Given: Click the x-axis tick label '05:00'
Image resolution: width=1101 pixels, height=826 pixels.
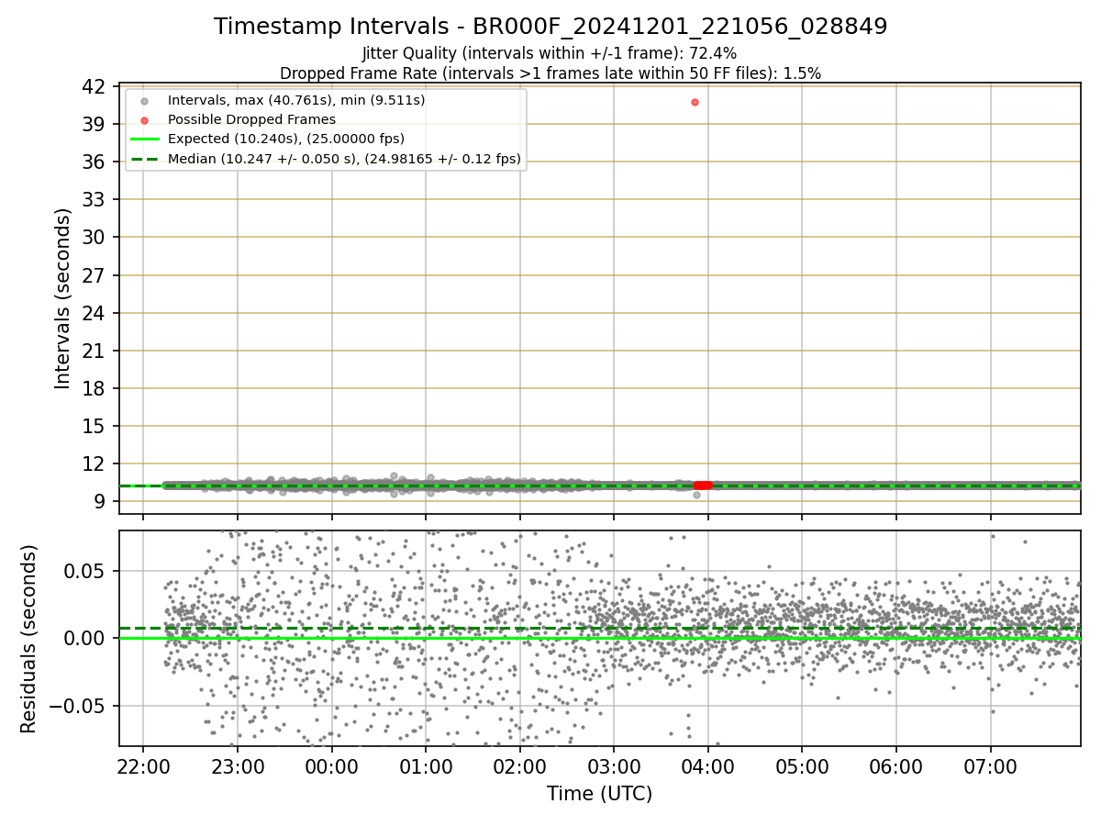Looking at the screenshot, I should pos(803,765).
